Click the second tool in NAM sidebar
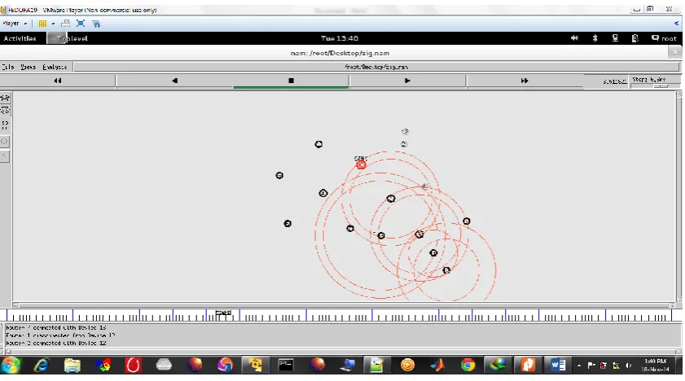Viewport: 685px width, 381px height. click(x=5, y=111)
